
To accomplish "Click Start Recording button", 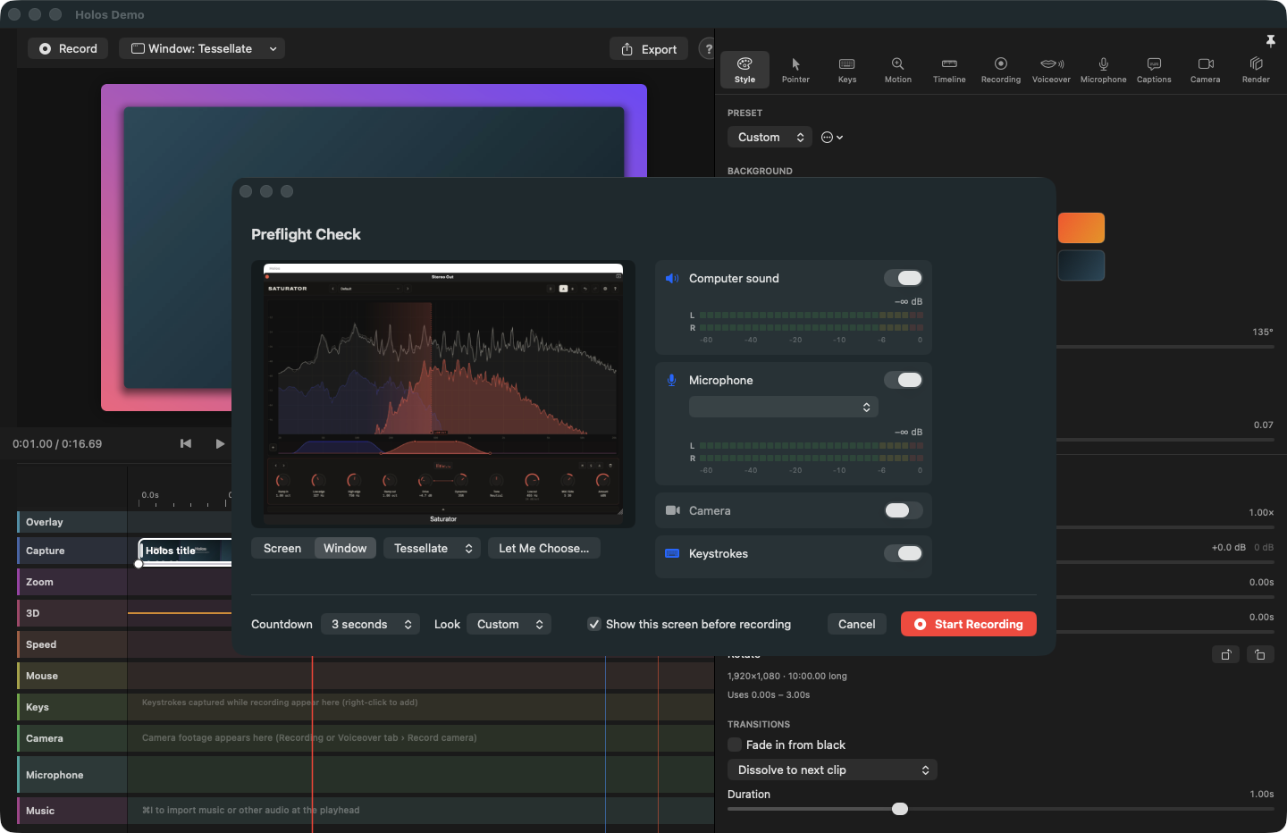I will 969,624.
